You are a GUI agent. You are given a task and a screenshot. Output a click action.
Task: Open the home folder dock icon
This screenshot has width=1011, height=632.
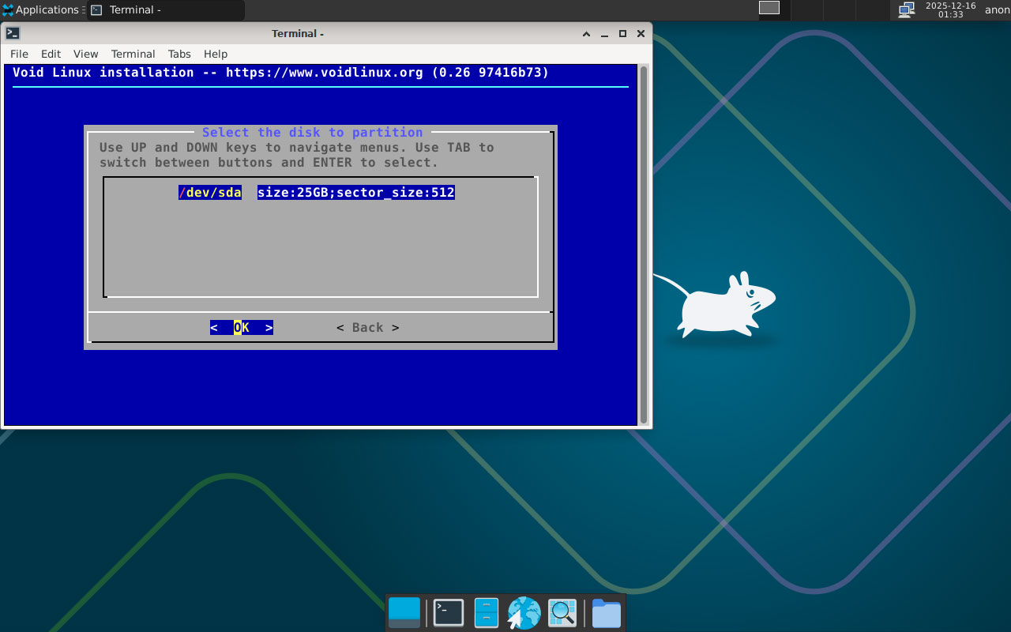point(606,612)
